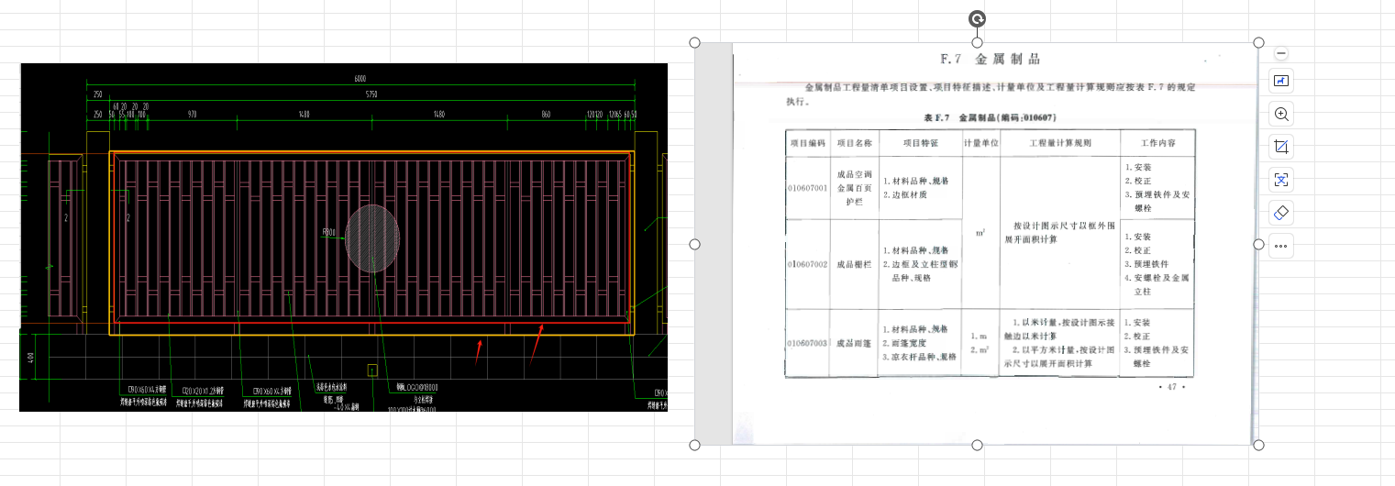Click the zoom-in magnifier picture tool
1395x486 pixels.
pyautogui.click(x=1281, y=115)
